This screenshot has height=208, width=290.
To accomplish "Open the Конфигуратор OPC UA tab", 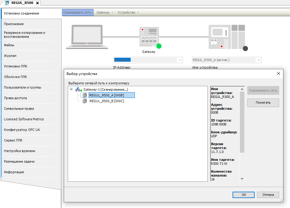I will (22, 130).
